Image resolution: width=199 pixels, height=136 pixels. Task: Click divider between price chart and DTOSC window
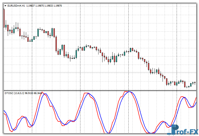[101, 90]
